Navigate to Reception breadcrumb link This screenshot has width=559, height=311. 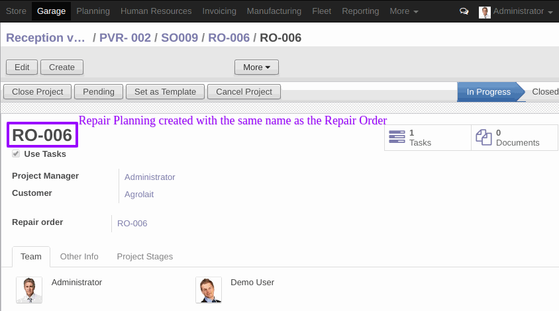(45, 38)
